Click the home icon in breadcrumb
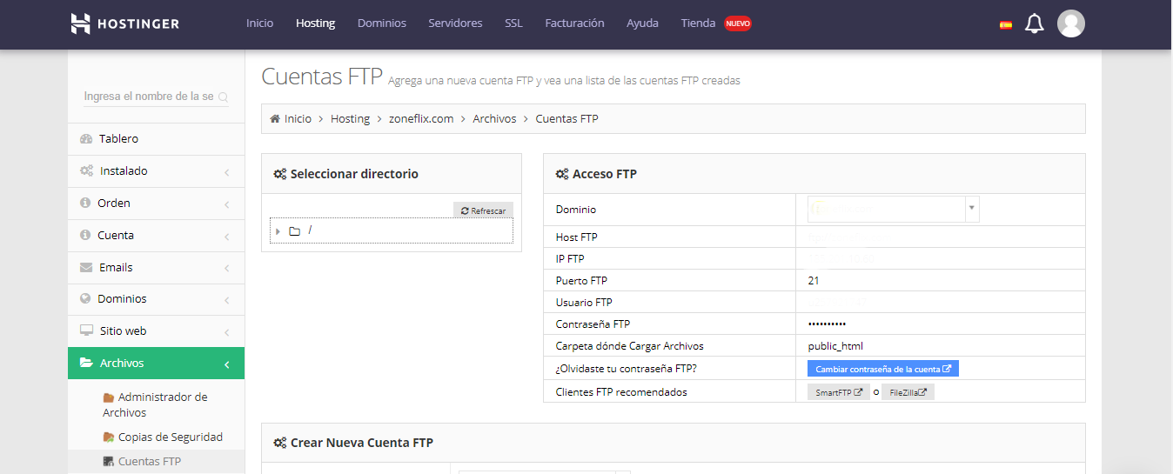The height and width of the screenshot is (474, 1173). [275, 119]
